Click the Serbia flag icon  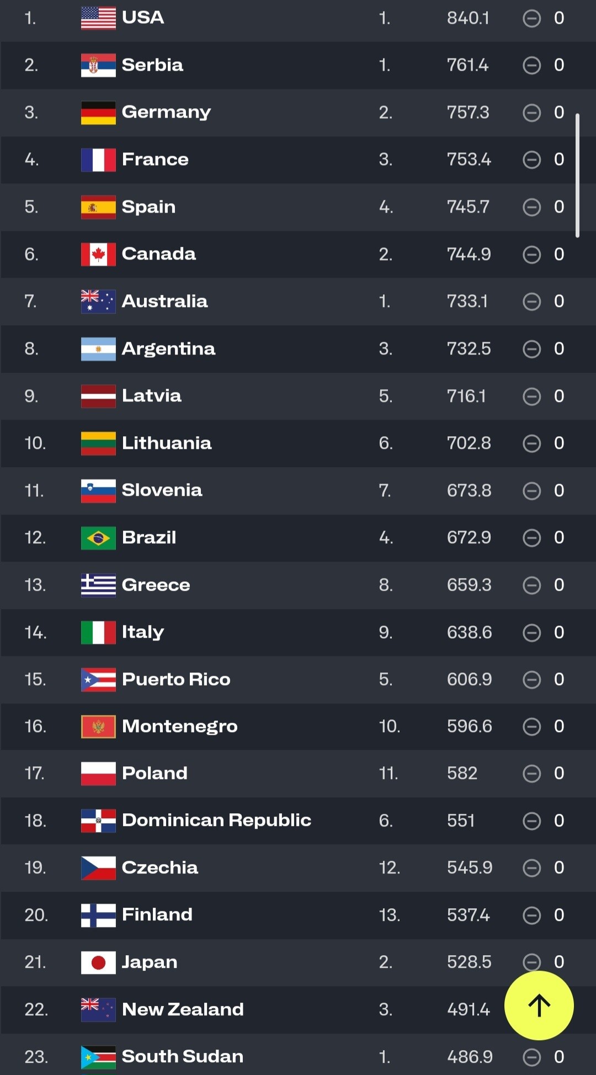click(x=98, y=65)
